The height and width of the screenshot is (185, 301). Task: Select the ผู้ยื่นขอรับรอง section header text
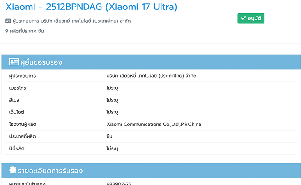41,62
